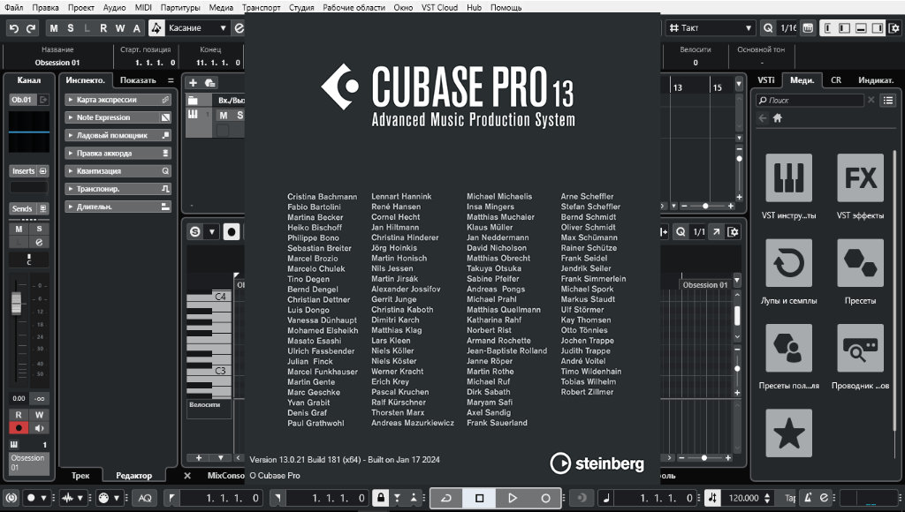Expand the Карта экспрессии inspector section
This screenshot has width=905, height=512.
[x=118, y=100]
